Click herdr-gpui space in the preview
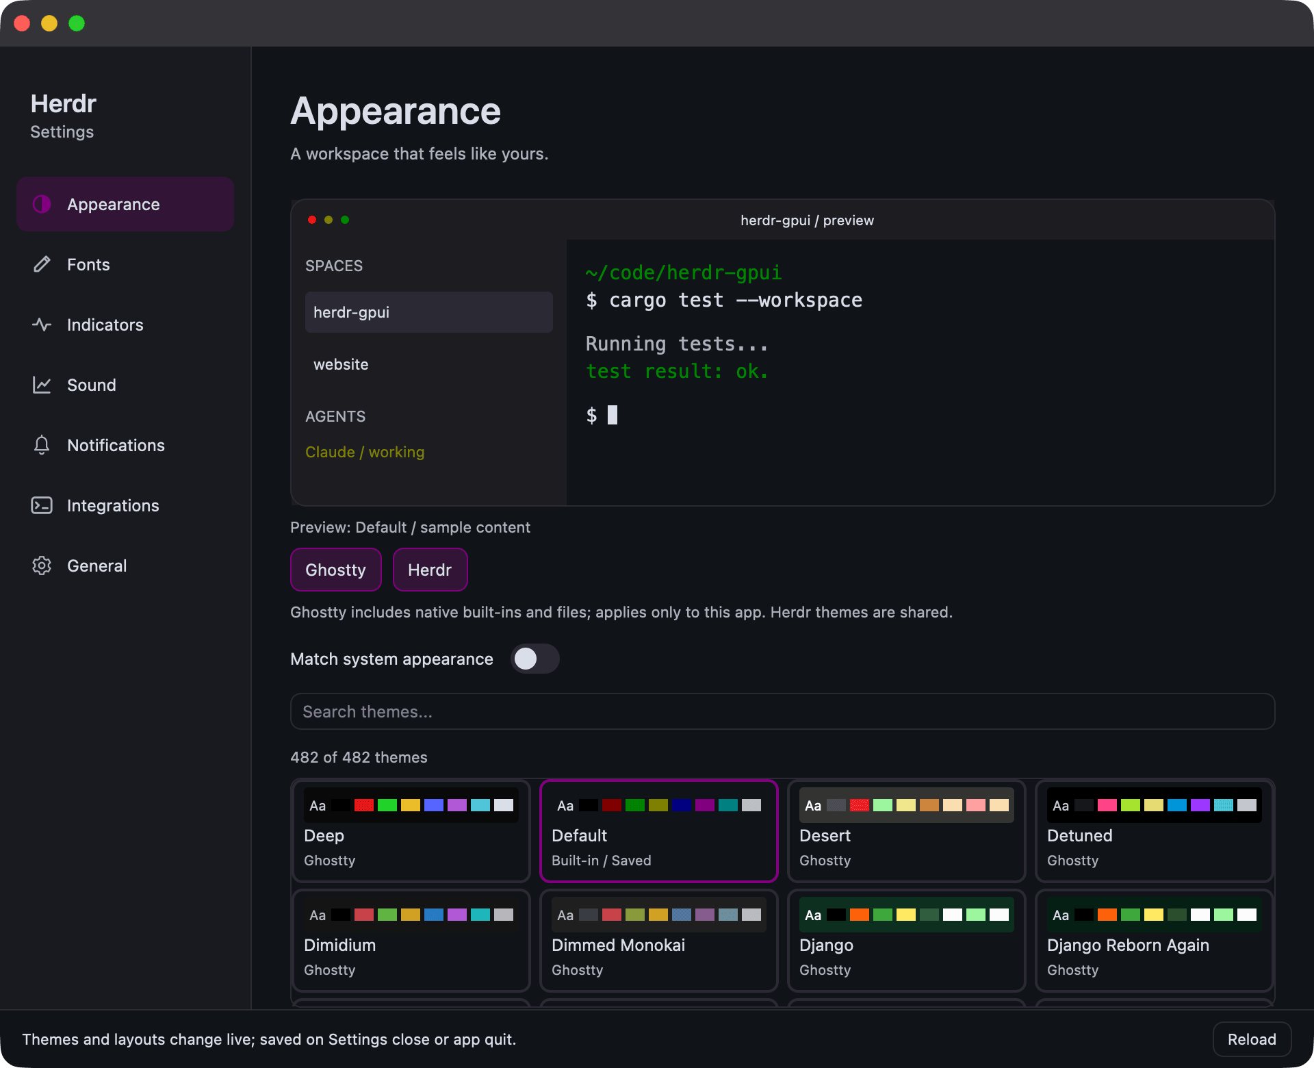 [x=429, y=312]
